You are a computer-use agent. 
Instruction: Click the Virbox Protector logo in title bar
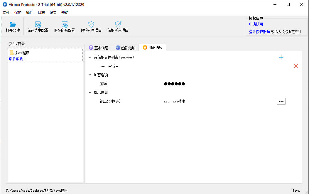pyautogui.click(x=5, y=4)
